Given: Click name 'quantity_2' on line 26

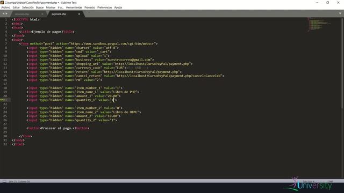Looking at the screenshot, I should (x=85, y=120).
